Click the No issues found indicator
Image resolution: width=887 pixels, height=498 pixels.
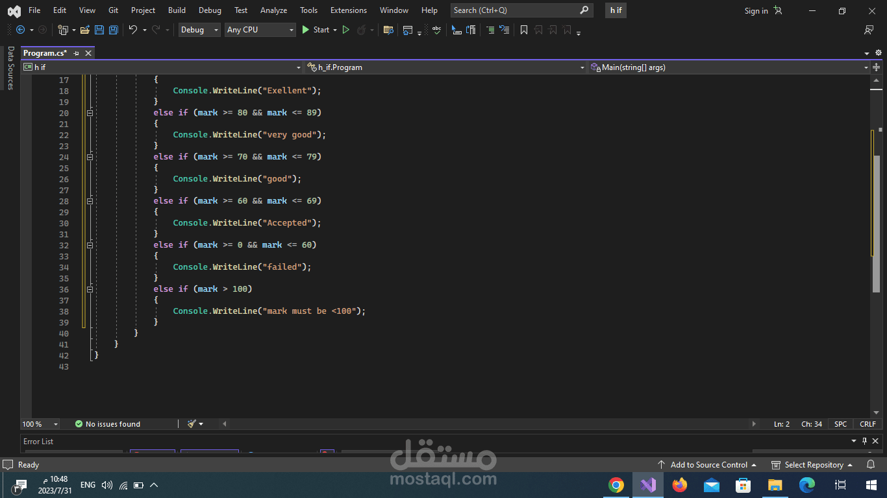click(x=107, y=424)
